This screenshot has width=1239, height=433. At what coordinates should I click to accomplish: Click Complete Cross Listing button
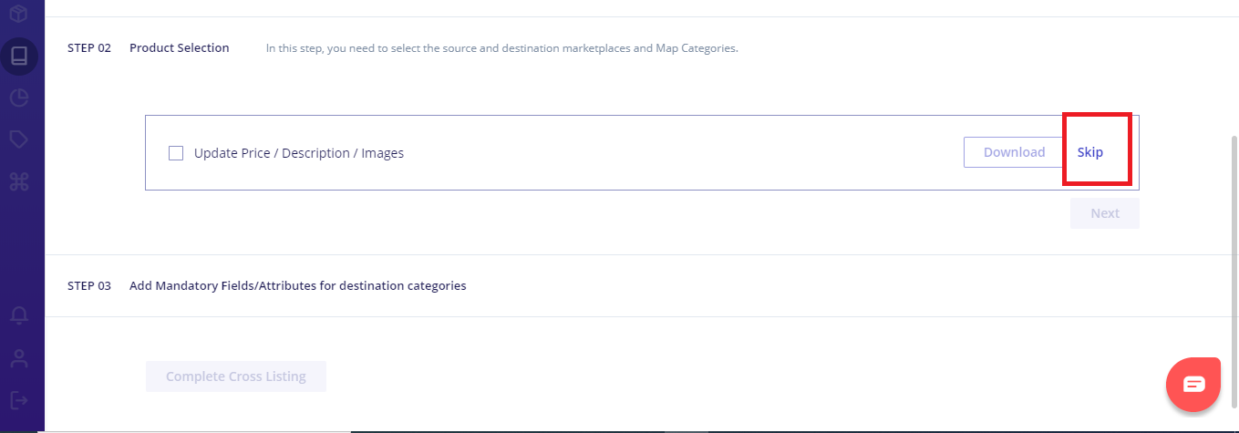pyautogui.click(x=236, y=376)
